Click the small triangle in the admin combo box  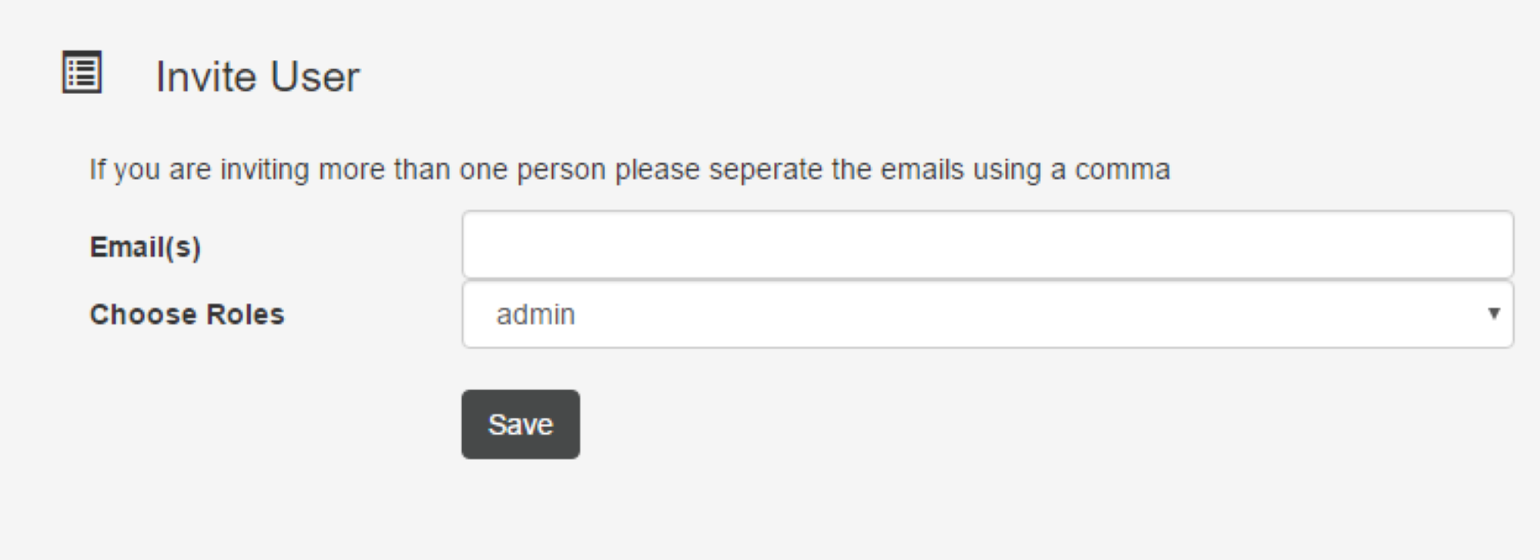tap(1494, 313)
